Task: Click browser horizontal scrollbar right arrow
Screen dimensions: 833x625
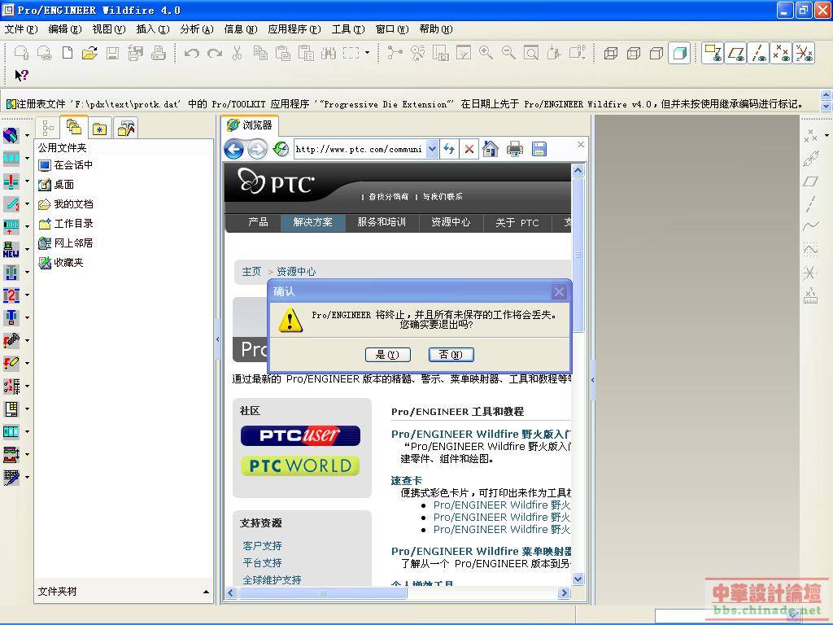Action: coord(565,593)
